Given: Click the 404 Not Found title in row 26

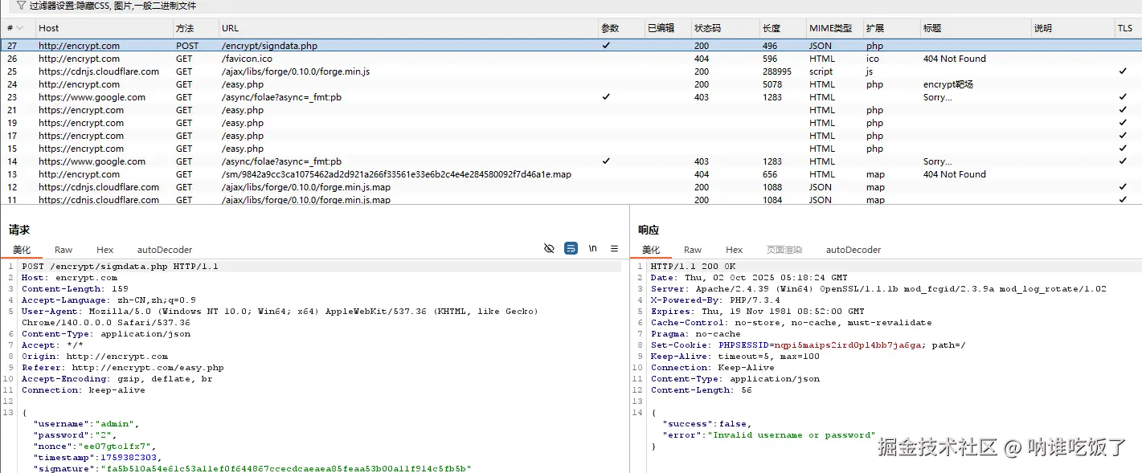Looking at the screenshot, I should coord(954,59).
